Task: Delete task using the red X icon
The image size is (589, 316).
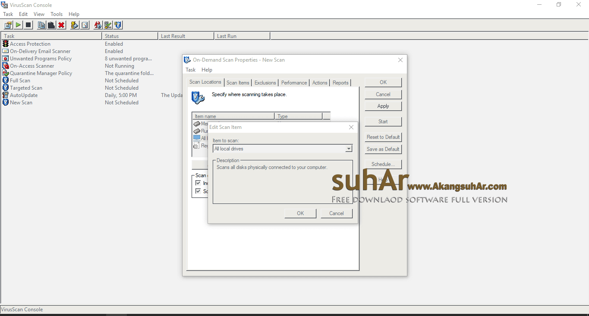Action: 61,25
